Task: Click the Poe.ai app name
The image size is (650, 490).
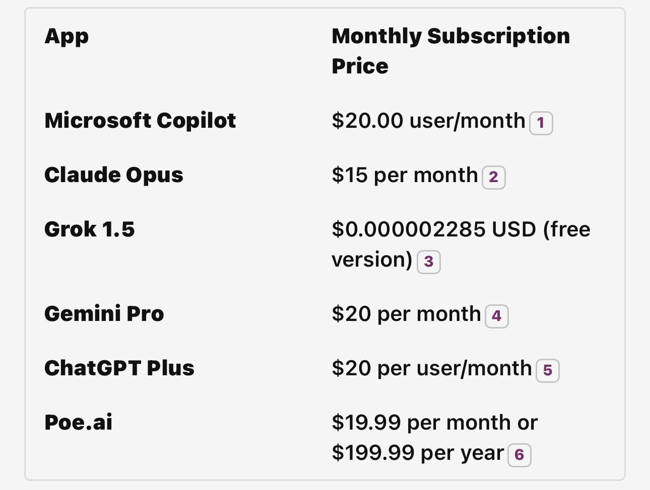Action: click(x=79, y=423)
